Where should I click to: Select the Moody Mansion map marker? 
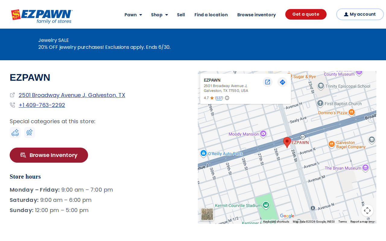(x=263, y=133)
